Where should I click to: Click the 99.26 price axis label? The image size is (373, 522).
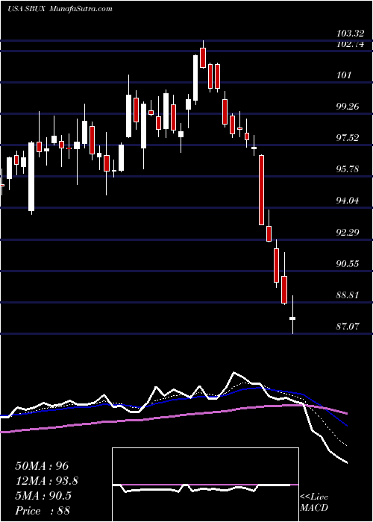pos(348,106)
